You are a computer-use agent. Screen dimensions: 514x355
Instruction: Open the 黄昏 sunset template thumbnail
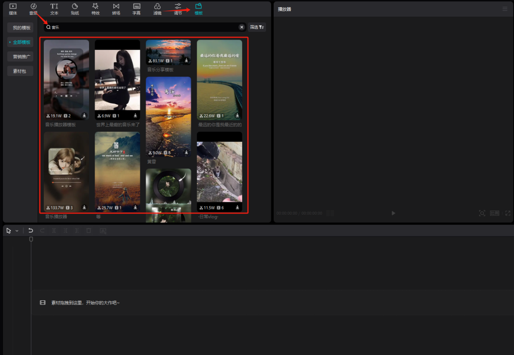click(x=168, y=117)
